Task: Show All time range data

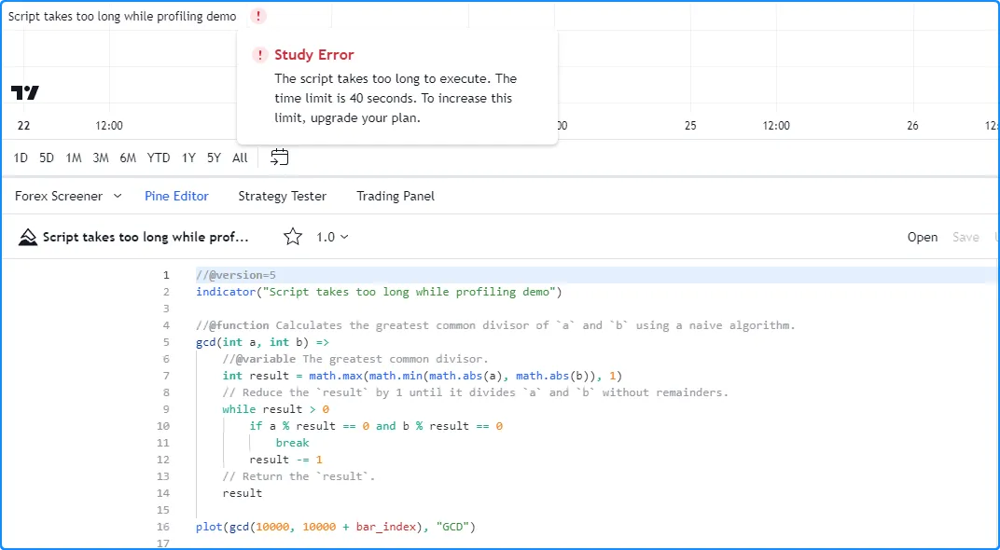Action: [240, 158]
